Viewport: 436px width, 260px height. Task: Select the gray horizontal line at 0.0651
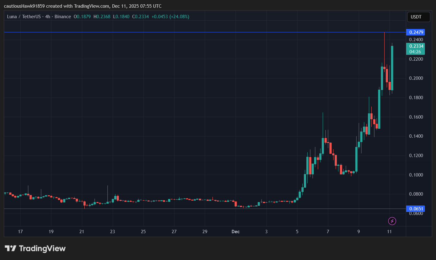[x=185, y=209]
